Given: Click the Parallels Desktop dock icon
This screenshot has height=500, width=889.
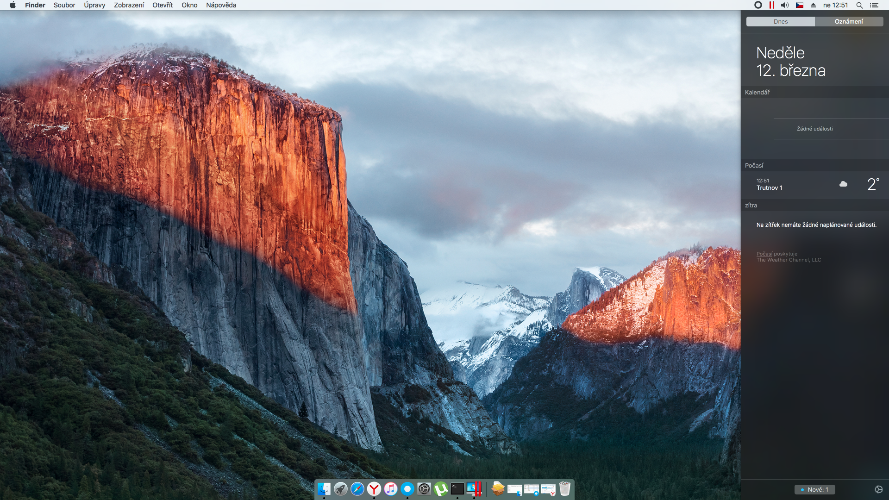Looking at the screenshot, I should pos(474,489).
